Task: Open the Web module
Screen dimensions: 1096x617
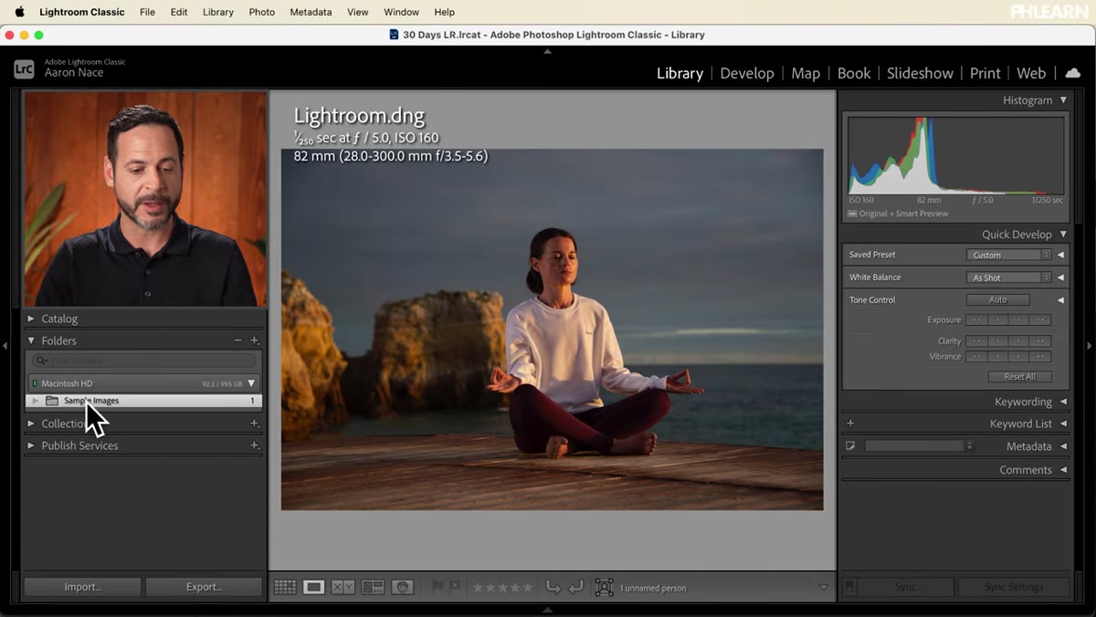Action: point(1031,73)
